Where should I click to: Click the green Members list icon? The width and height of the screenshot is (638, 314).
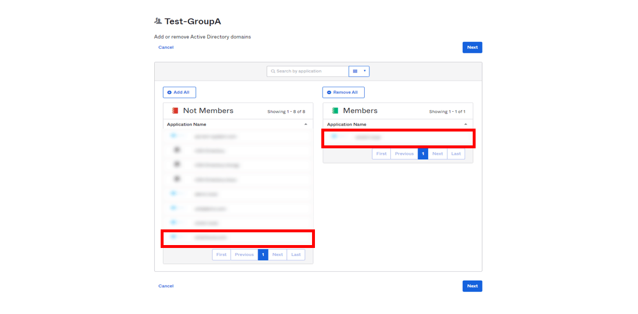(335, 111)
